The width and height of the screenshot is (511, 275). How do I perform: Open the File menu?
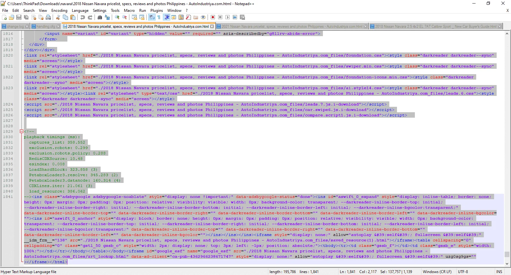5,11
